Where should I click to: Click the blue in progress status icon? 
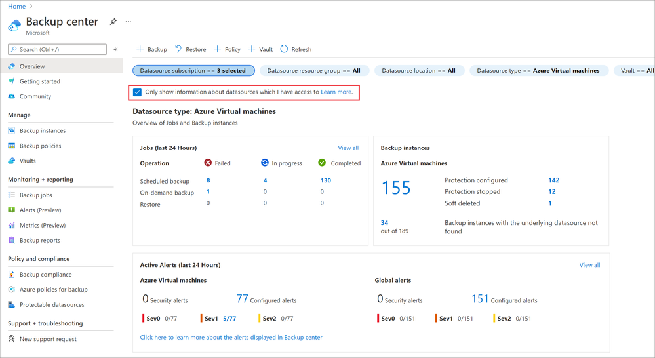[x=264, y=163]
